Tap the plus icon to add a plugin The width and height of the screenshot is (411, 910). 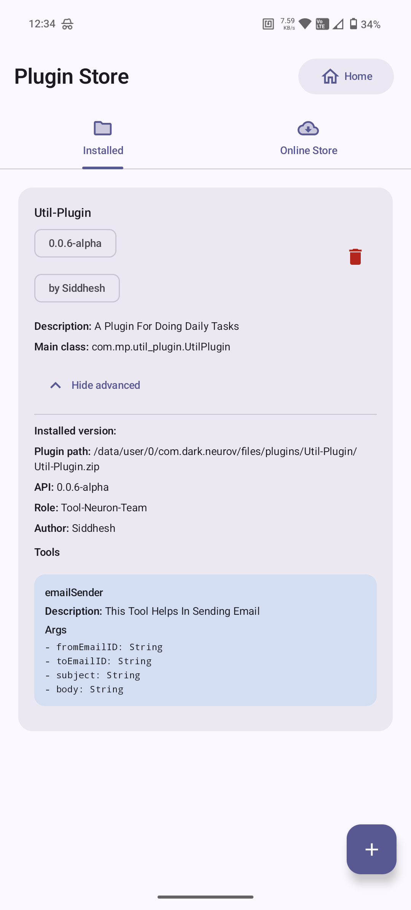(371, 850)
